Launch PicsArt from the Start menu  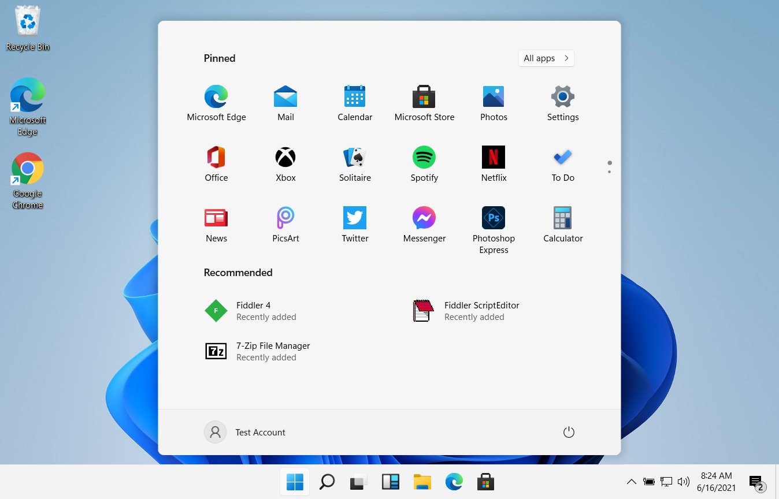pyautogui.click(x=285, y=218)
